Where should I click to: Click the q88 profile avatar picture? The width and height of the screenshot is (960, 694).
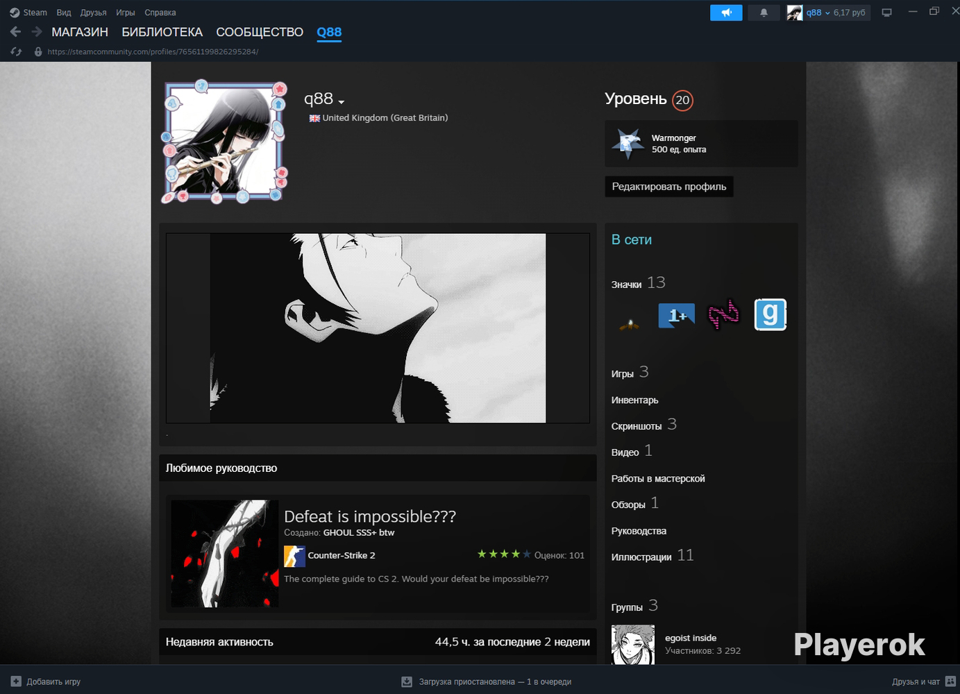[x=224, y=142]
